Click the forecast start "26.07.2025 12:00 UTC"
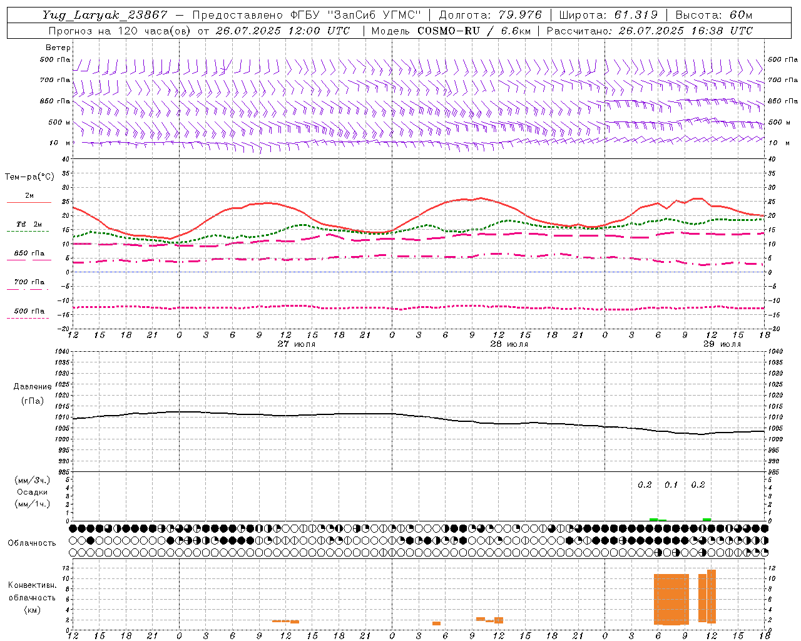The image size is (801, 641). (282, 31)
